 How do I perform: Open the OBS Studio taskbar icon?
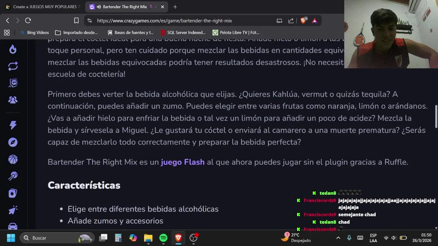[x=194, y=238]
